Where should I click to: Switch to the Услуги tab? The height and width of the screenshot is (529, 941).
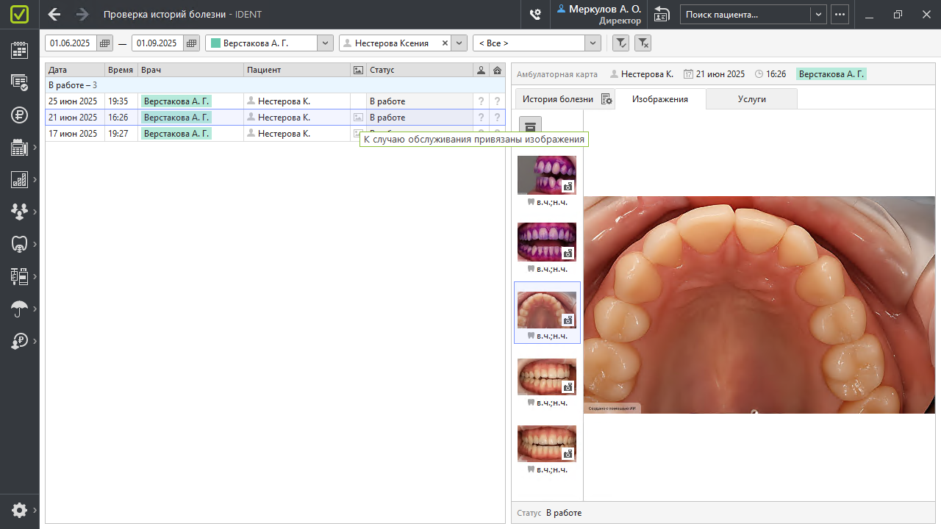coord(751,99)
